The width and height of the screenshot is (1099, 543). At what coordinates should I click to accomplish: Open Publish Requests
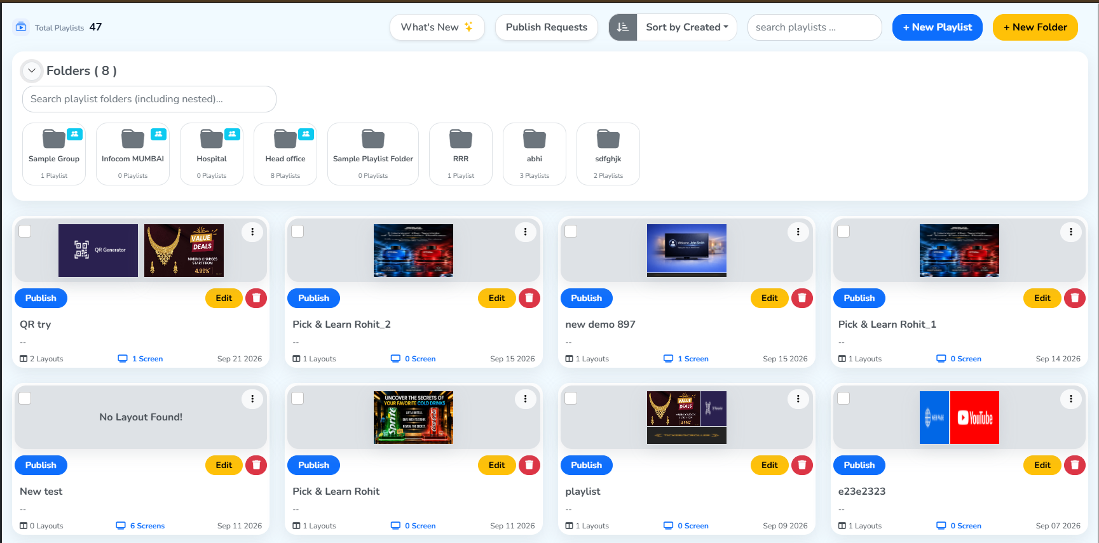tap(547, 27)
